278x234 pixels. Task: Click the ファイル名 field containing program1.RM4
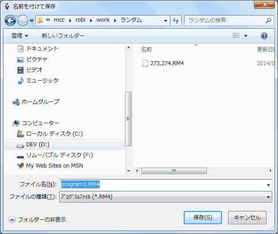165,184
